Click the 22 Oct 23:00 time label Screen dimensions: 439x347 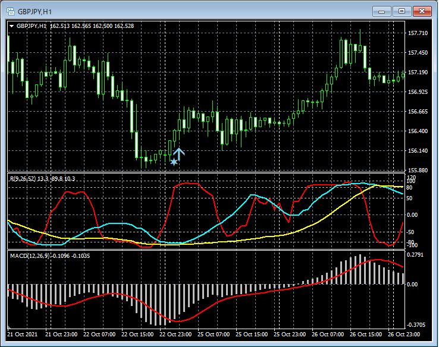point(175,334)
